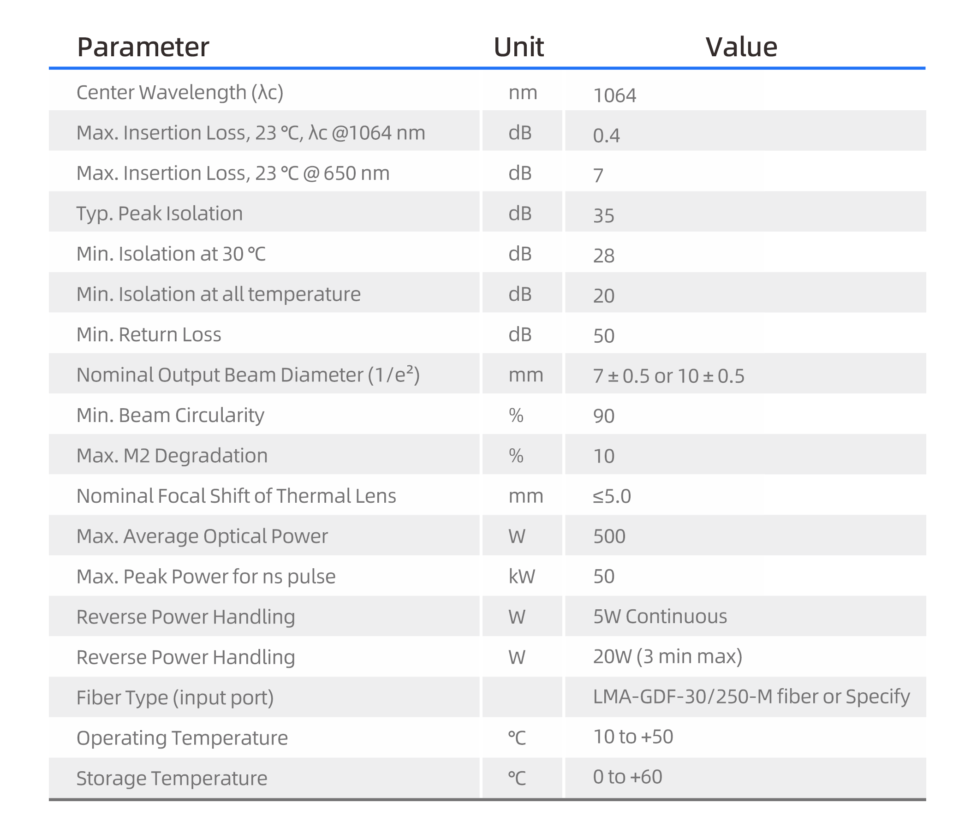Select the Nominal Output Beam Diameter label
The height and width of the screenshot is (827, 959).
pyautogui.click(x=248, y=375)
